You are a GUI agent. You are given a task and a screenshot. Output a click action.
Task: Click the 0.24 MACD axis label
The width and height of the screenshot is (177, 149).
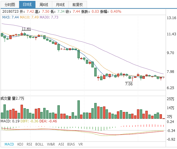point(170,122)
